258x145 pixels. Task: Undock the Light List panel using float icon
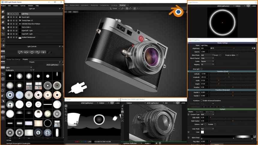tap(59, 8)
